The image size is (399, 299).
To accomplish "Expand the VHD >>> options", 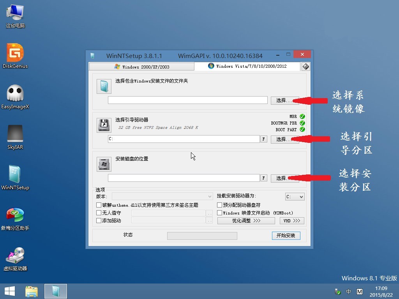I will pyautogui.click(x=291, y=220).
